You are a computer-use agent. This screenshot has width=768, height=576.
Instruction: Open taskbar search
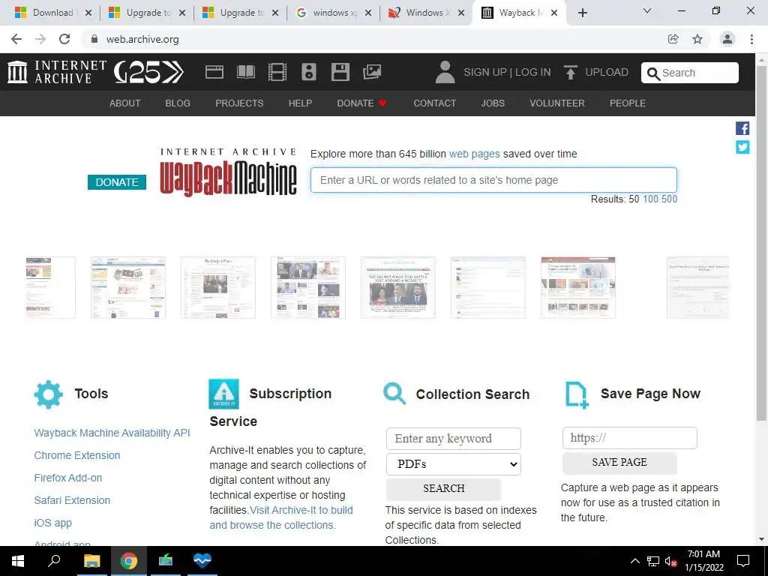[54, 561]
